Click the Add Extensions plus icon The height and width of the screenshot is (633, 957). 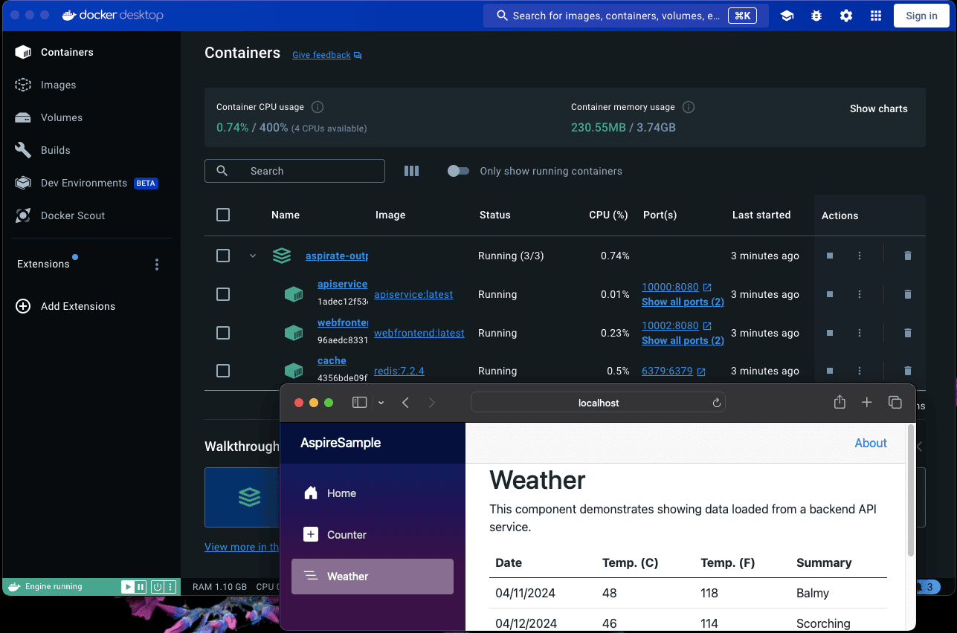click(23, 306)
